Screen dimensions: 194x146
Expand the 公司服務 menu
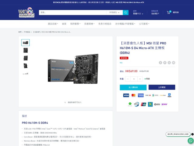pyautogui.click(x=144, y=24)
